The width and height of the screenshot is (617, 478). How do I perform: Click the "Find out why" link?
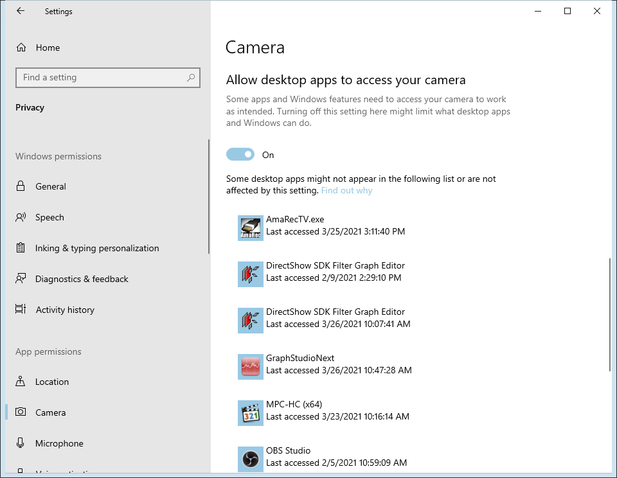point(346,191)
